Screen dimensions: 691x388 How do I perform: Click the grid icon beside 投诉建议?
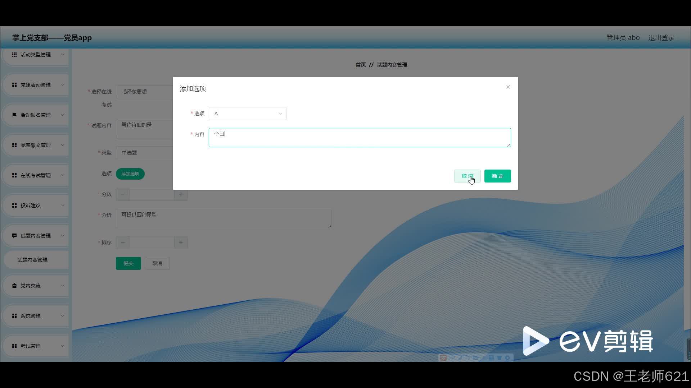[x=14, y=205]
